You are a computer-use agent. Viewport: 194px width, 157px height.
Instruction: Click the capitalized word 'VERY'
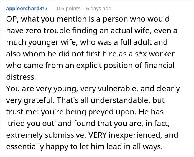(x=97, y=135)
